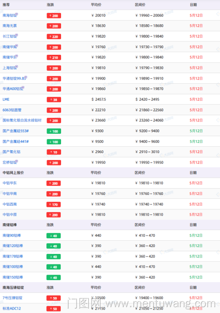Screen dimensions: 220x313
Task: Open the 中铝华南 link
Action: pos(9,194)
